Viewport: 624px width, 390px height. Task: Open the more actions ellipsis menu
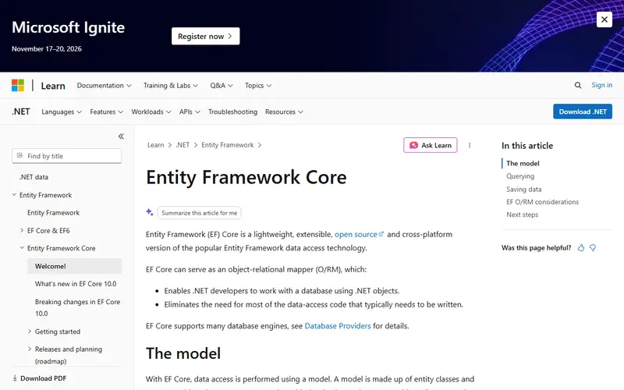[x=470, y=145]
